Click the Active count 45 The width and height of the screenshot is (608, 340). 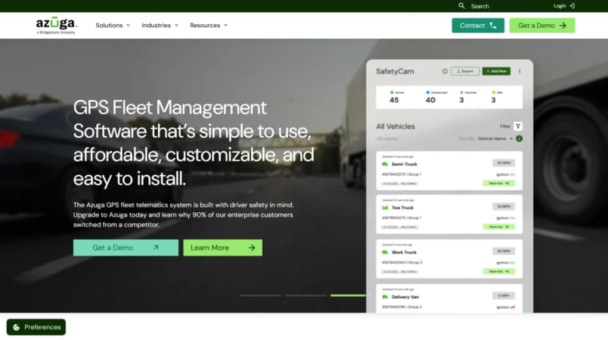coord(394,100)
